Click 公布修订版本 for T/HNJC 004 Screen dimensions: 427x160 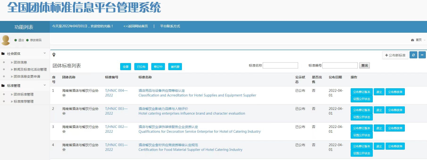tap(362, 92)
